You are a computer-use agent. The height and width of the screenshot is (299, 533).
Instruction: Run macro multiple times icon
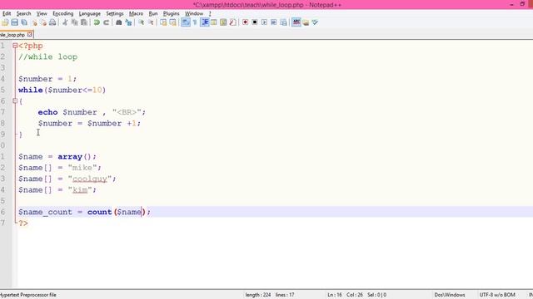tap(274, 22)
